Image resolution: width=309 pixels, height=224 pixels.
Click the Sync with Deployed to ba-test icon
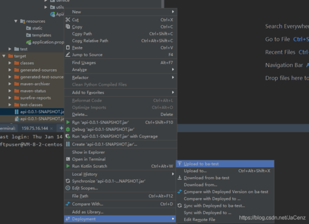[180, 205]
